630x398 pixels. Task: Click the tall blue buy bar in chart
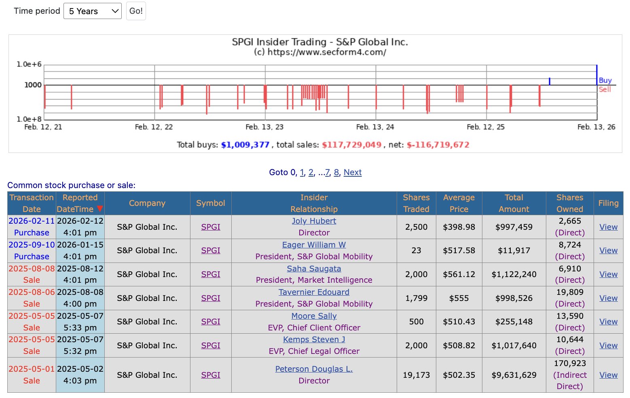point(596,75)
